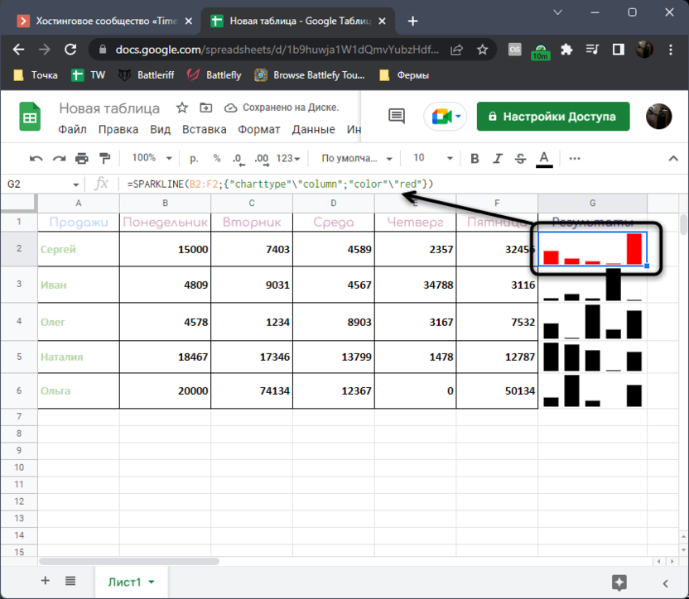
Task: Open the Explore button at bottom right
Action: pyautogui.click(x=618, y=582)
